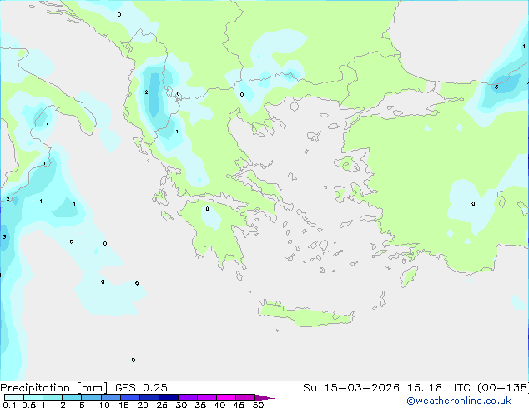Click the 40–45 mm magenta legend swatch
Screen dimensions: 529x408
click(x=226, y=397)
